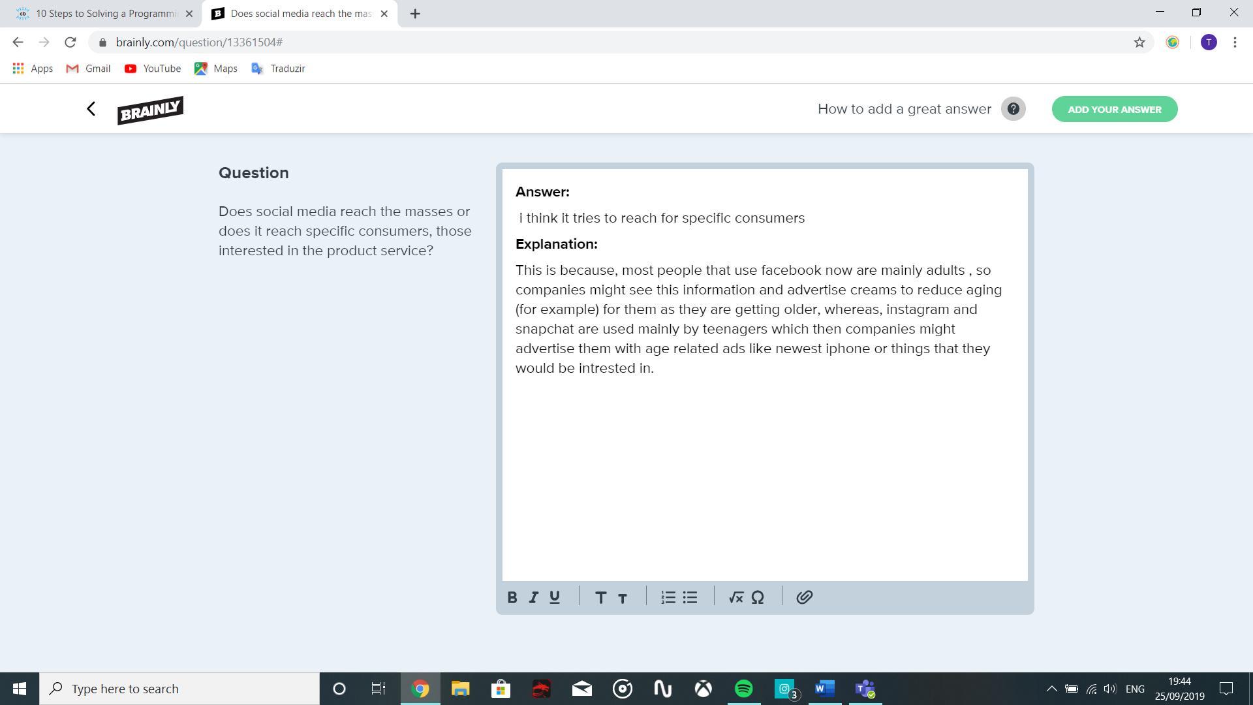This screenshot has height=705, width=1253.
Task: Switch to the 10 Steps to Solving tab
Action: click(104, 14)
